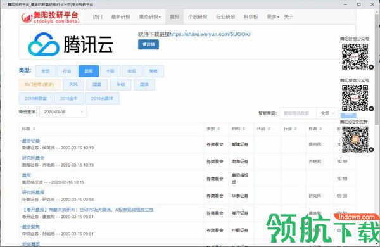This screenshot has height=247, width=380.
Task: Sort table by 行业 column arrows
Action: (295, 129)
